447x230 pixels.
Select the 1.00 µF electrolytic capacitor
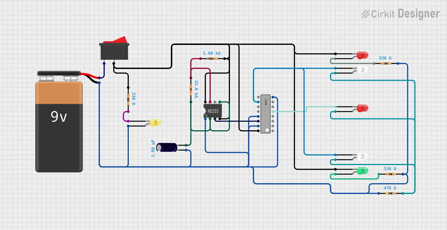(166, 147)
